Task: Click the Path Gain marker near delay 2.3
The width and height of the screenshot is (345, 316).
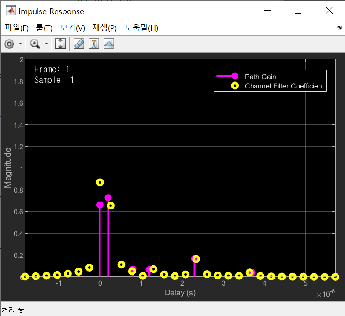Action: [x=194, y=259]
